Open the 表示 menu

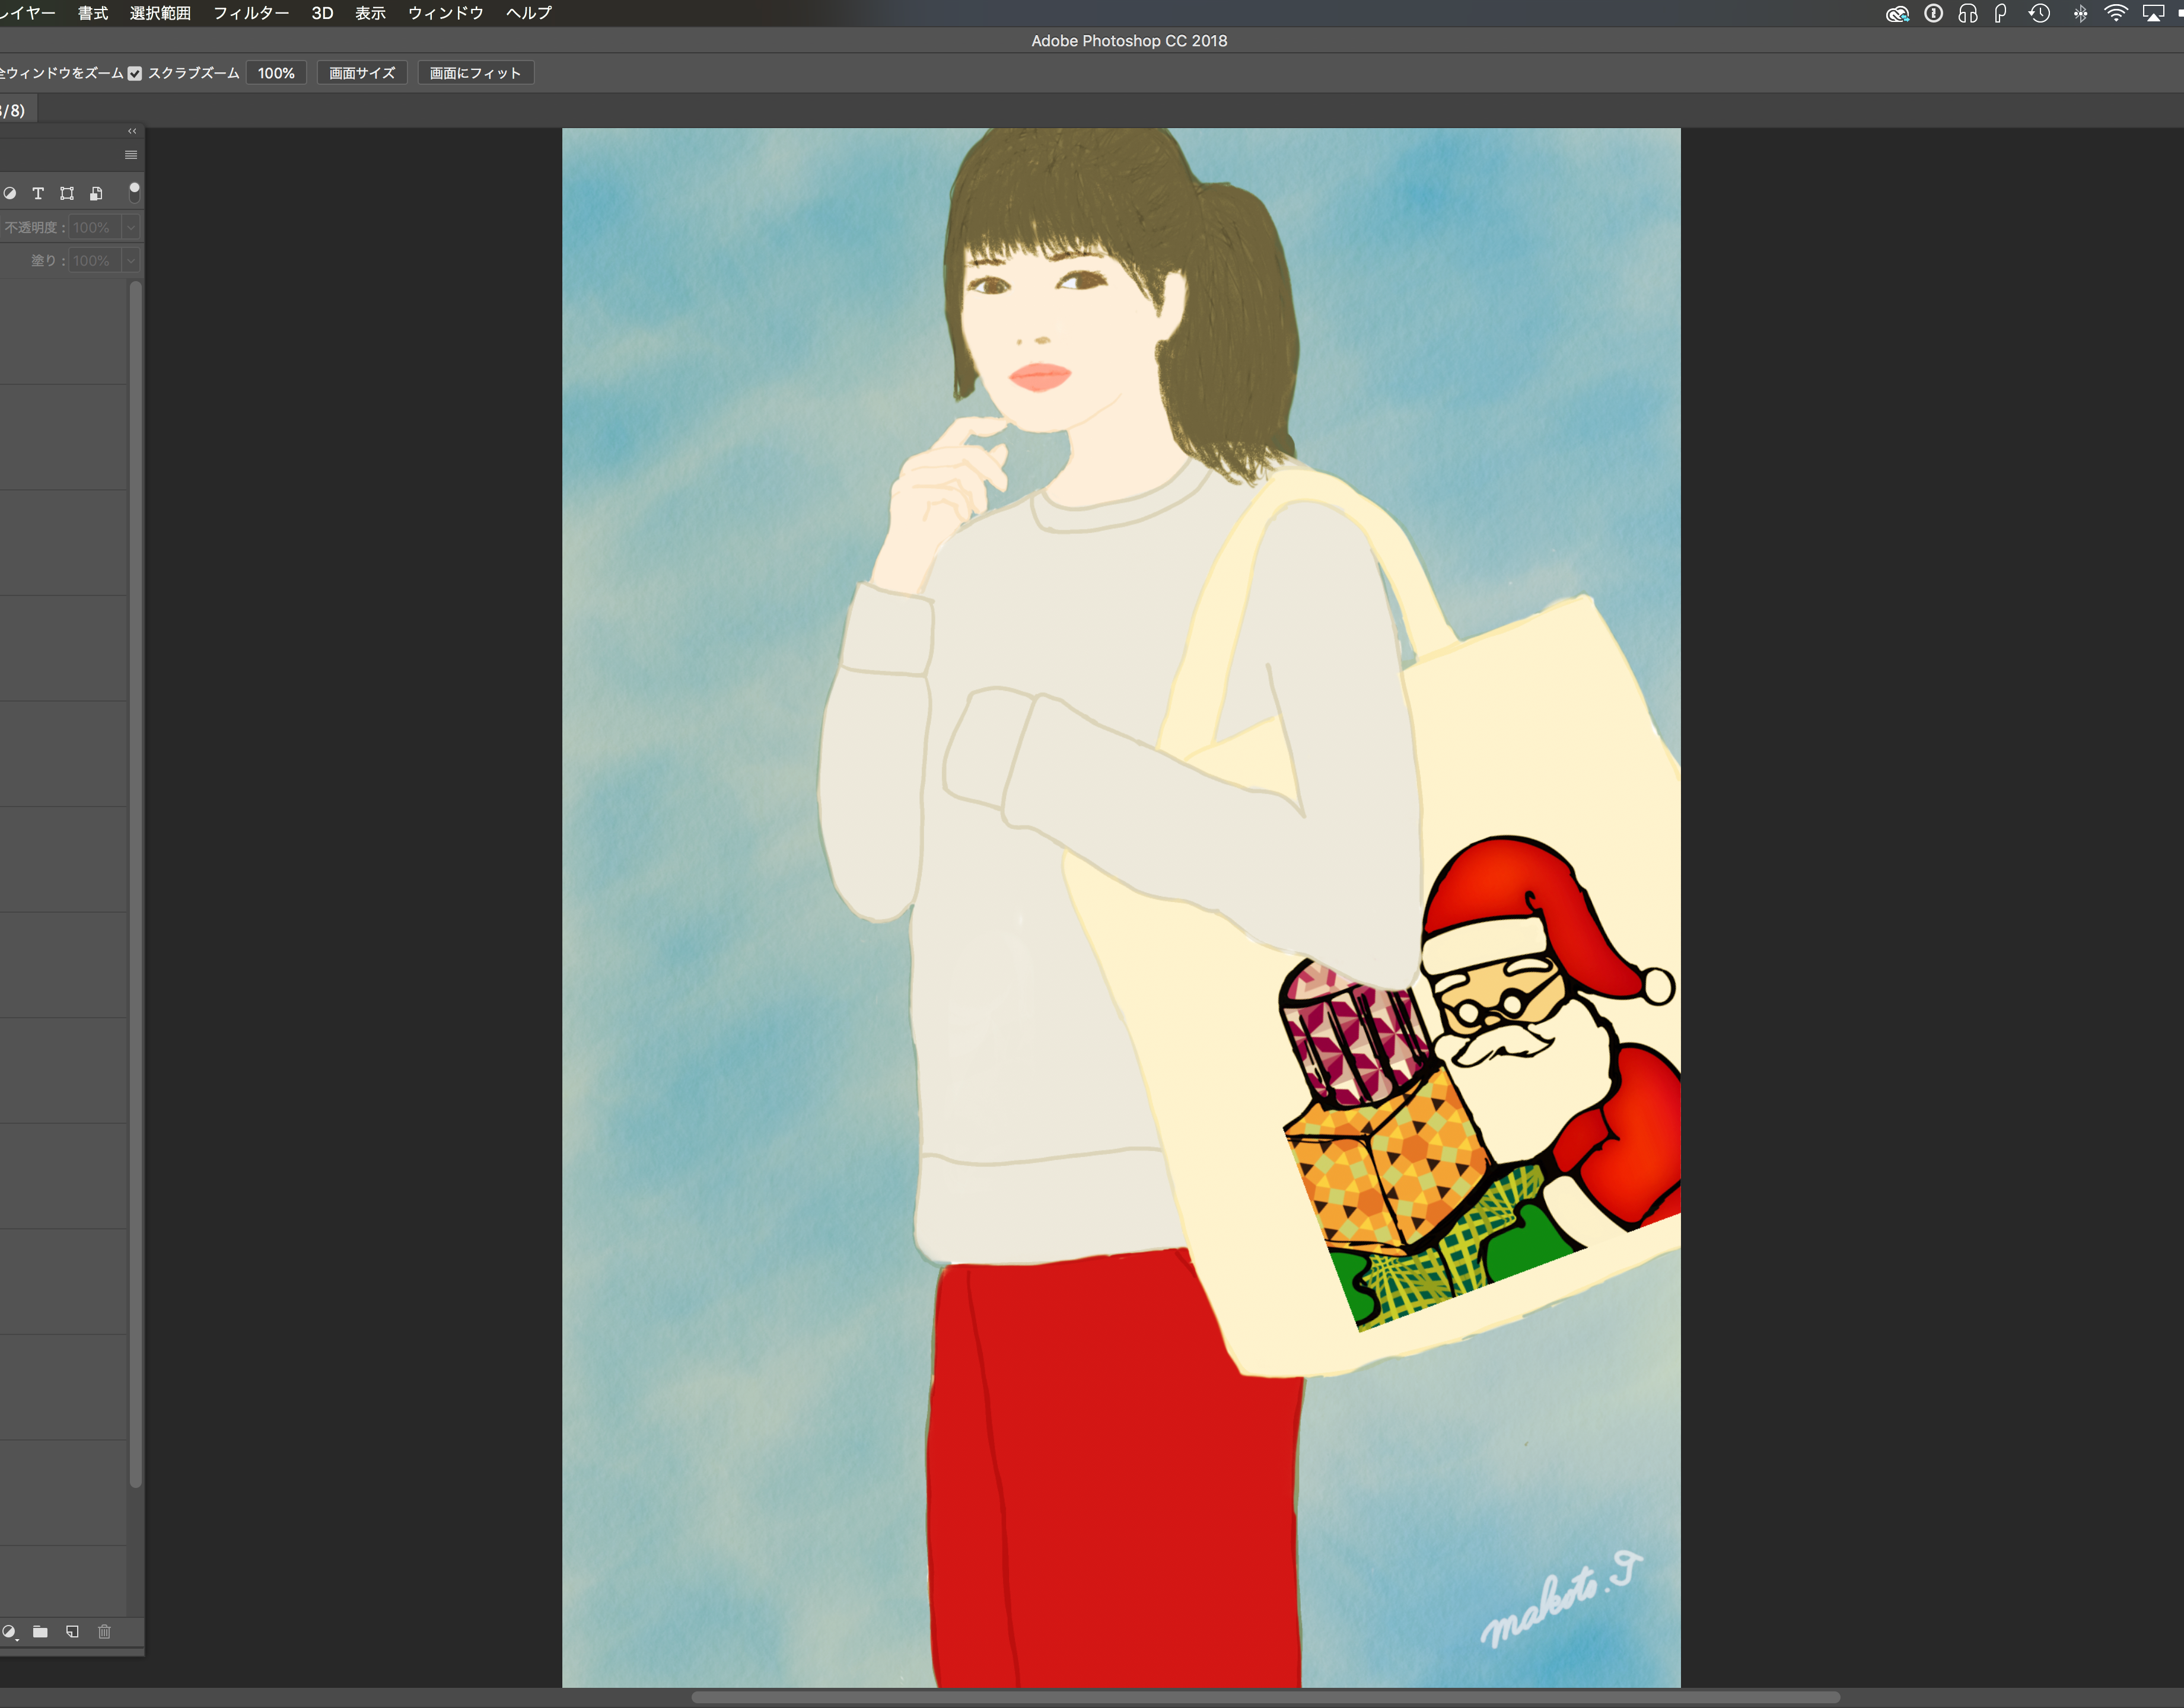coord(370,13)
